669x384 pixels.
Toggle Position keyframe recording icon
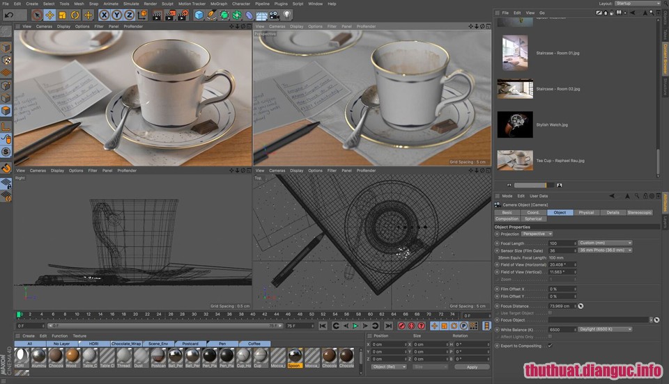pyautogui.click(x=434, y=326)
